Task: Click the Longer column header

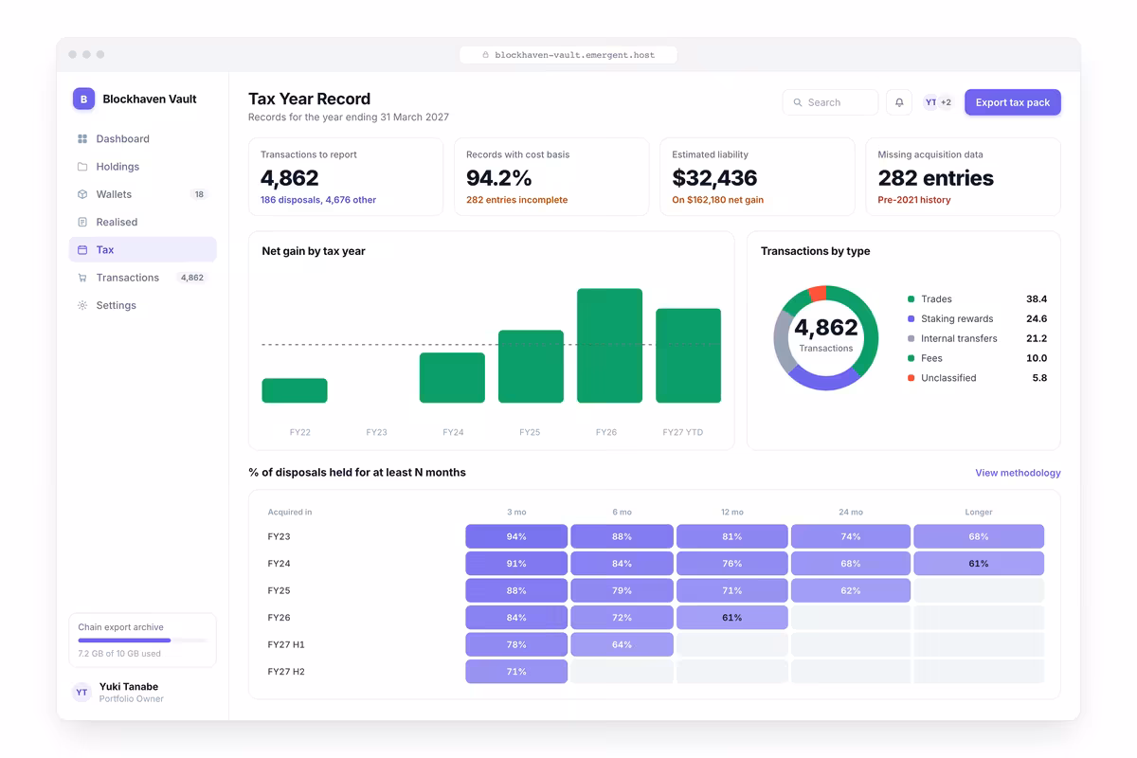Action: (x=979, y=513)
